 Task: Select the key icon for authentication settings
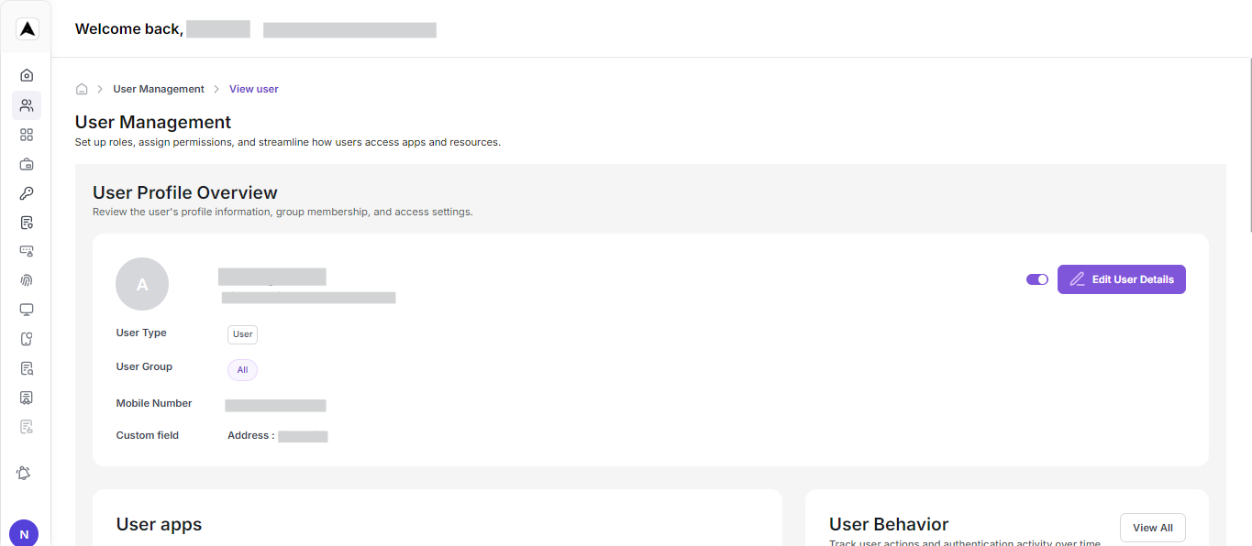tap(27, 193)
